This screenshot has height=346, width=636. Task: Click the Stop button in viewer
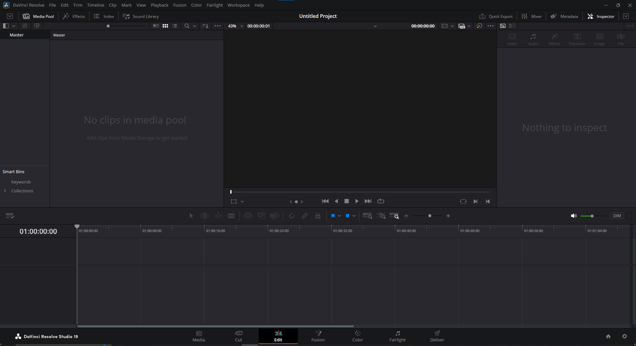pyautogui.click(x=346, y=201)
